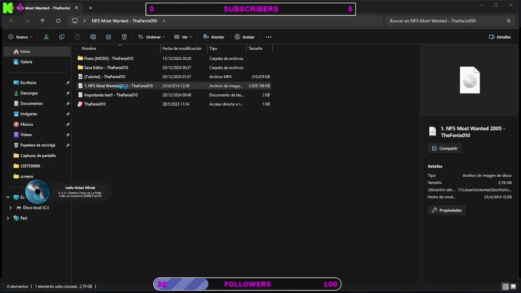The width and height of the screenshot is (521, 293).
Task: Click the 210.876 KB size cell
Action: (260, 77)
